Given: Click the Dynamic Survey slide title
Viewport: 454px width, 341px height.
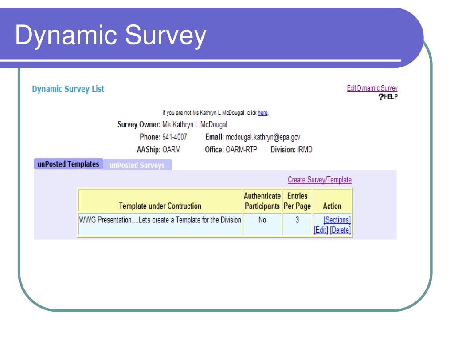Looking at the screenshot, I should [110, 36].
